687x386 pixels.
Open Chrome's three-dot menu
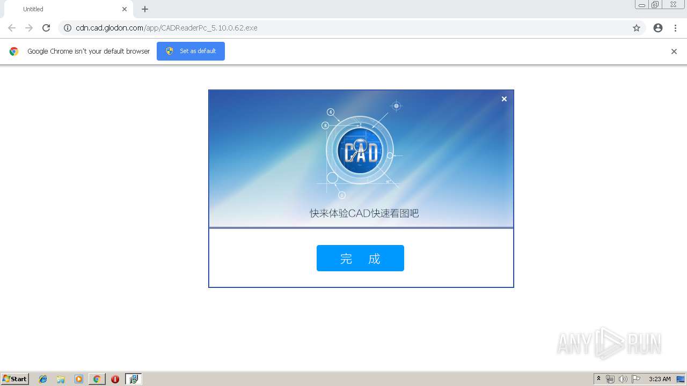(x=675, y=28)
